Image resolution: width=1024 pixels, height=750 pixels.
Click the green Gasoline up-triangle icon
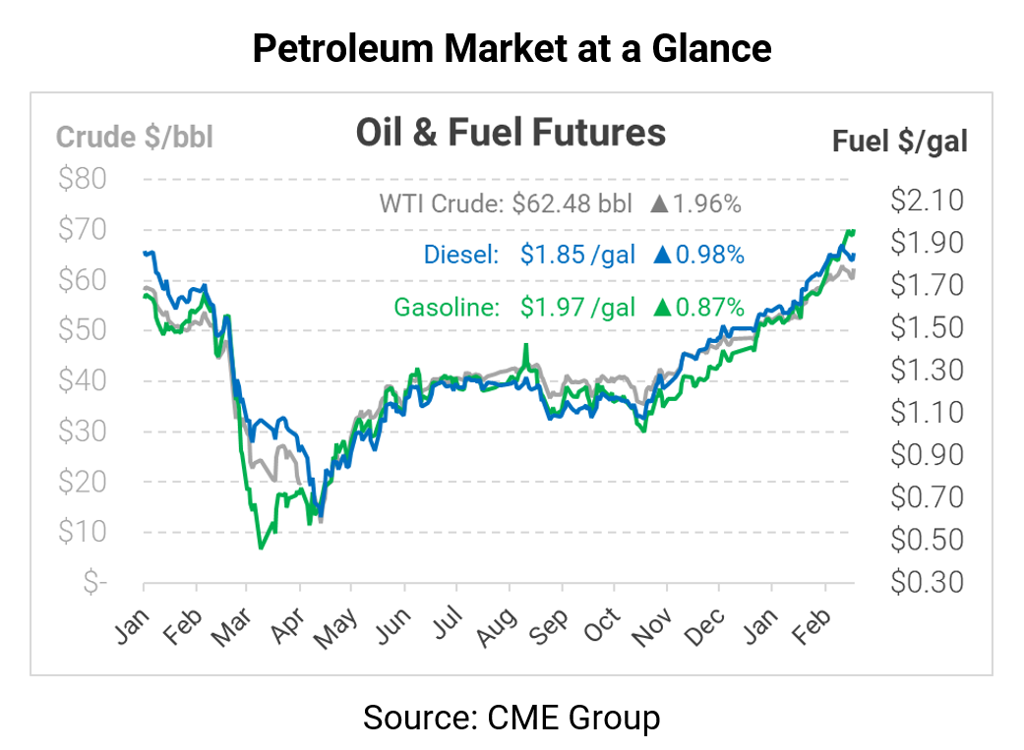(x=662, y=308)
